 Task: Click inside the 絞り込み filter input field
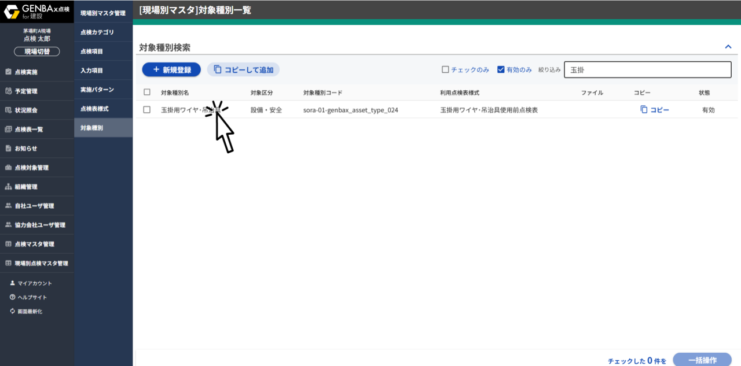(647, 69)
